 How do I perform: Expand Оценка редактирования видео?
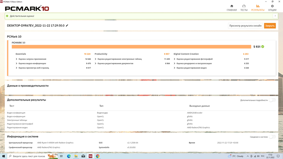click(174, 68)
